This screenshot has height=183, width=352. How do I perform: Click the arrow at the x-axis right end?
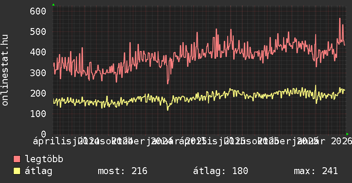pos(346,134)
